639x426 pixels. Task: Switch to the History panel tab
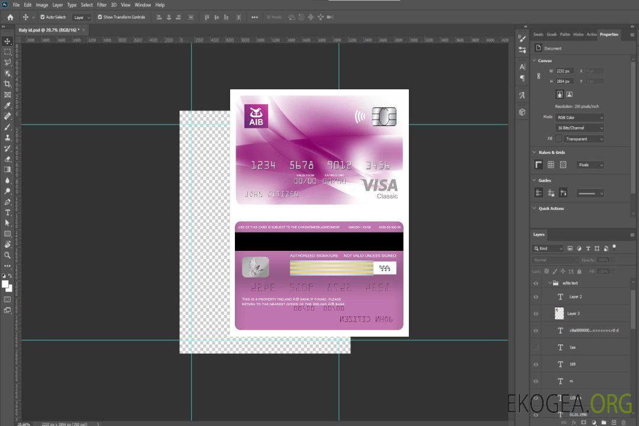click(578, 35)
